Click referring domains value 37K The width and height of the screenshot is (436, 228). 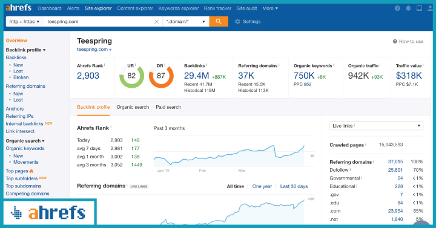(x=246, y=76)
